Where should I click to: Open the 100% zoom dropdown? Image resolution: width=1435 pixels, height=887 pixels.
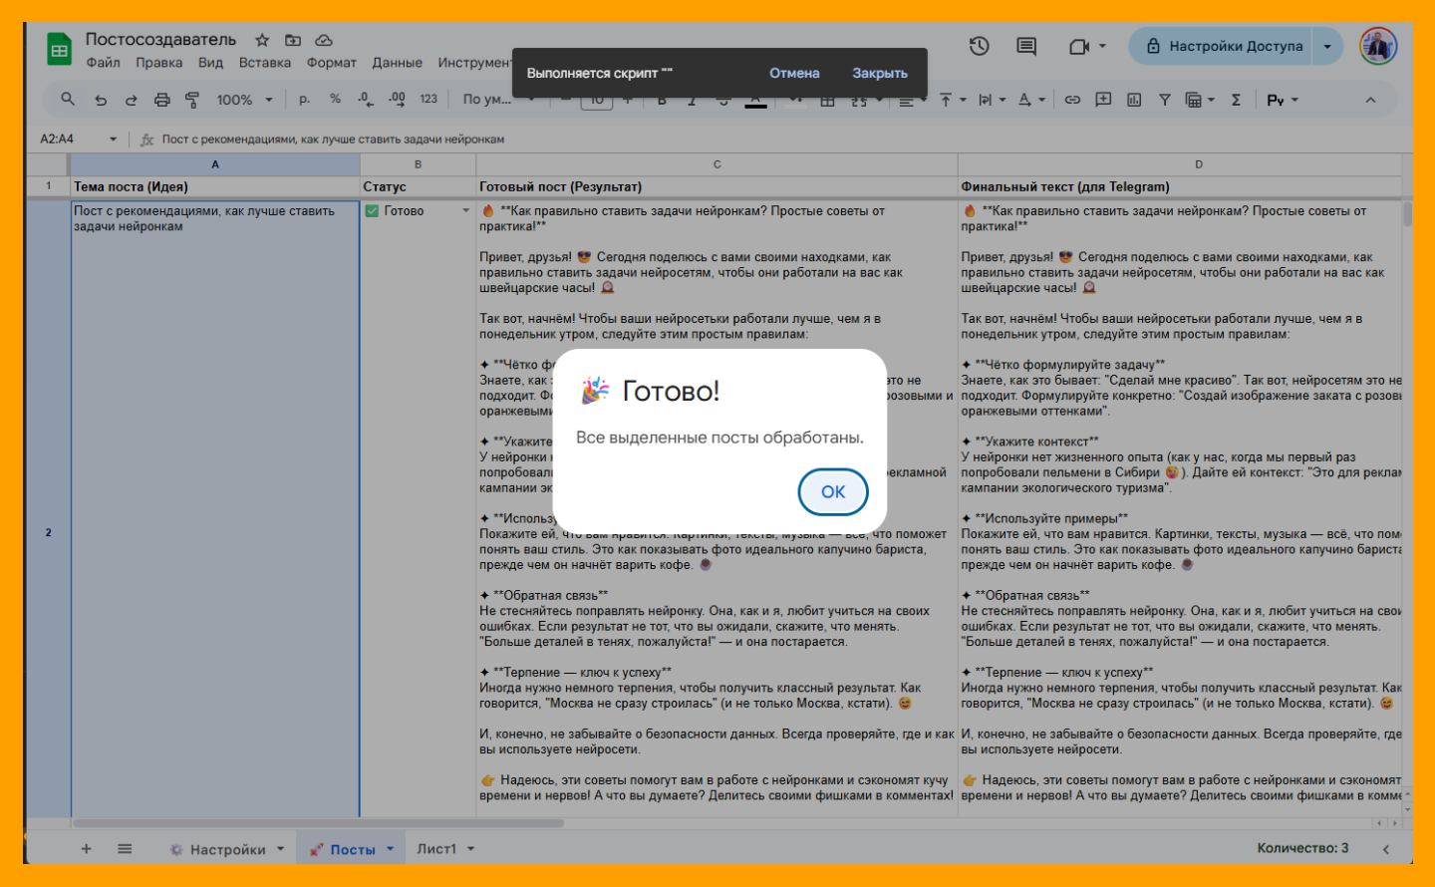tap(244, 100)
